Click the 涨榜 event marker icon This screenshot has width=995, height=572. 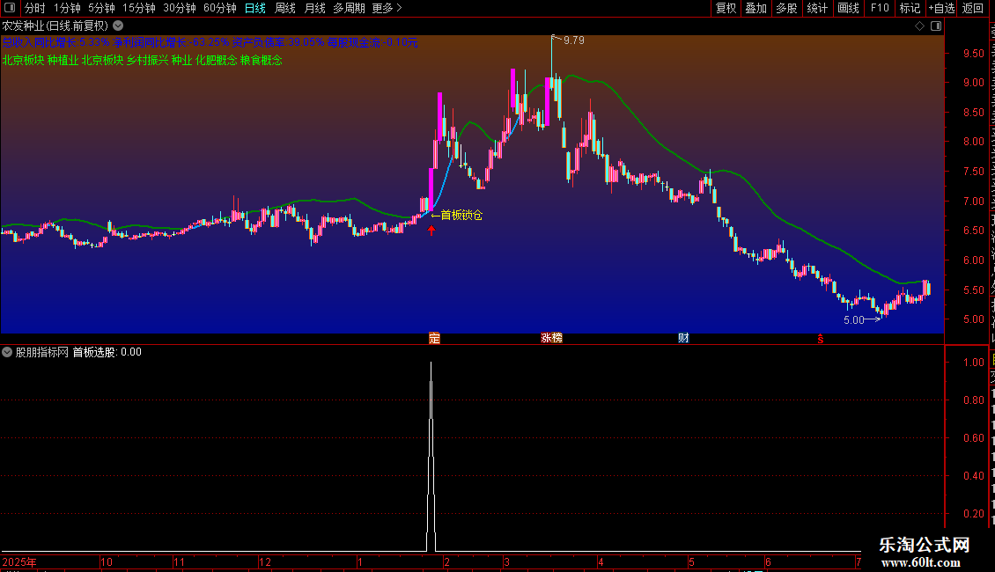point(551,338)
